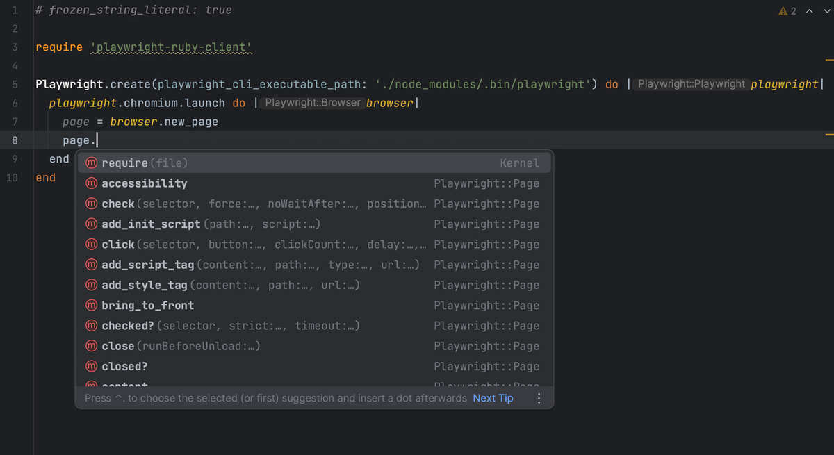834x455 pixels.
Task: Click the method icon next to add_script_tag
Action: [91, 265]
